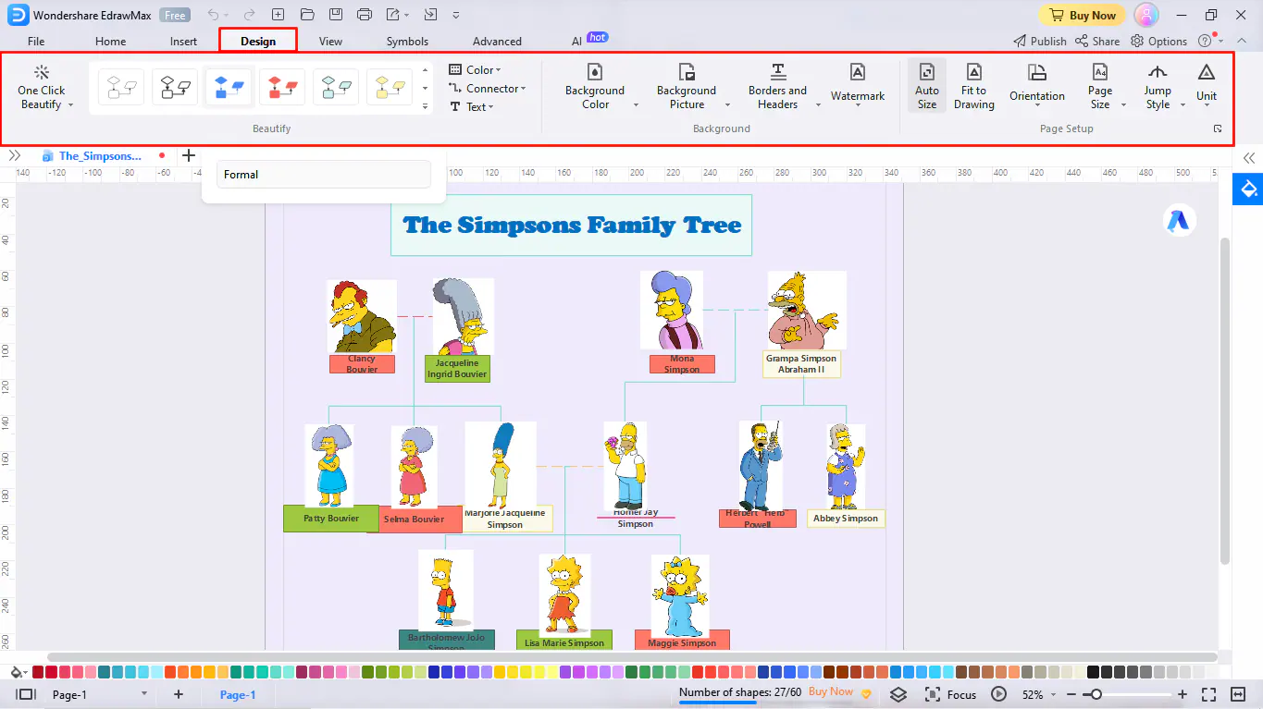Screen dimensions: 1263x709
Task: Click Publish
Action: 1040,41
